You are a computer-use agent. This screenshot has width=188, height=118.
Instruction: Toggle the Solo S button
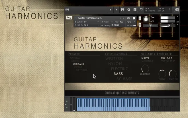tap(140, 18)
